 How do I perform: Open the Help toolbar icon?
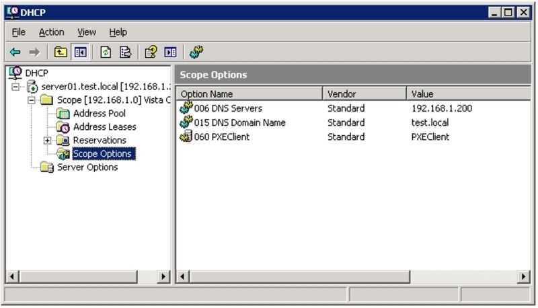coord(151,52)
